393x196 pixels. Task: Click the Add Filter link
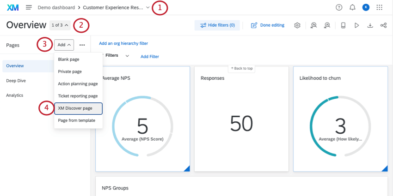pos(150,56)
